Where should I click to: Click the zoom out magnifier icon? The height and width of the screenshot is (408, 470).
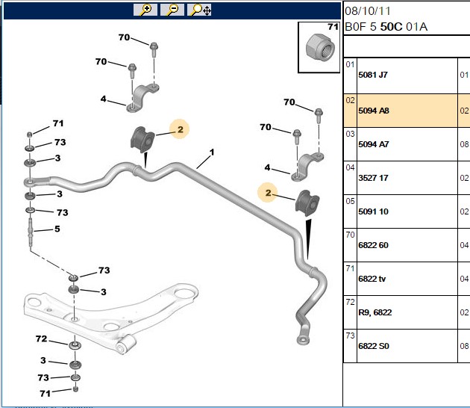pyautogui.click(x=172, y=10)
